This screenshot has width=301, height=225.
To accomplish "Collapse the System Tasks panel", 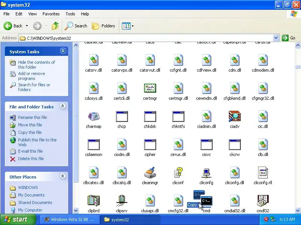I will [63, 51].
